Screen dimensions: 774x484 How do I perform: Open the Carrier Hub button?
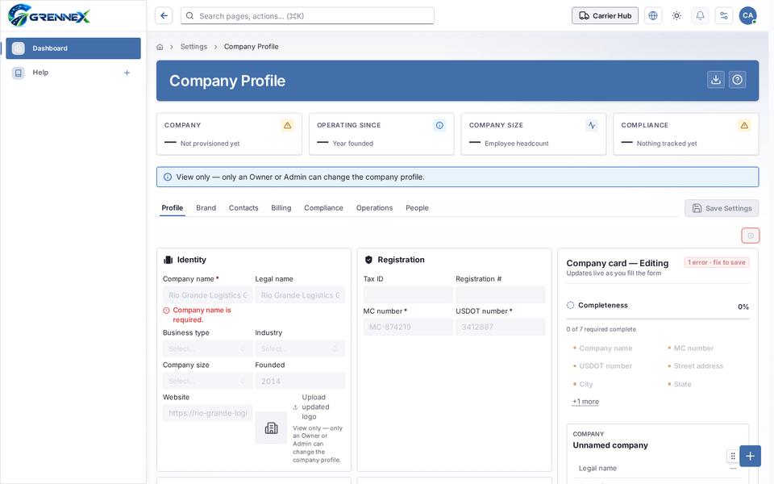(605, 16)
